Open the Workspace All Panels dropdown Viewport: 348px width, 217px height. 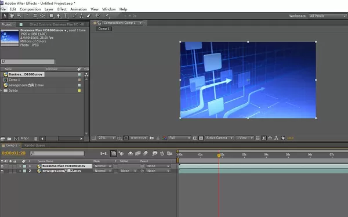pos(328,16)
